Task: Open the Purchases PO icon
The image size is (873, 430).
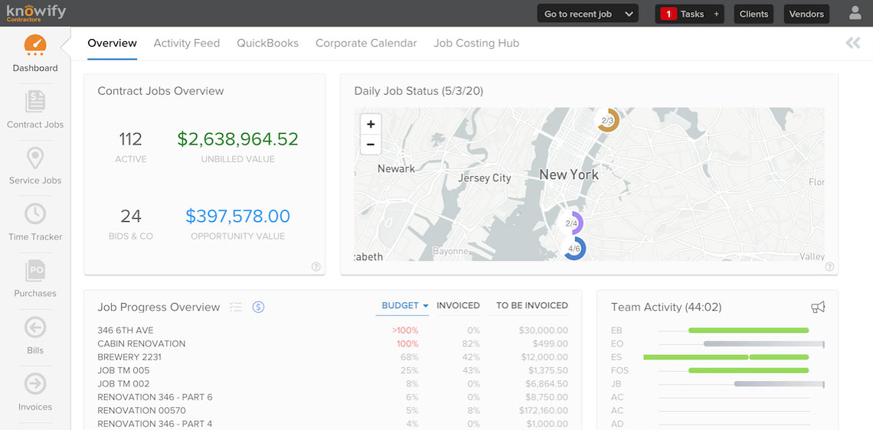Action: [x=35, y=270]
